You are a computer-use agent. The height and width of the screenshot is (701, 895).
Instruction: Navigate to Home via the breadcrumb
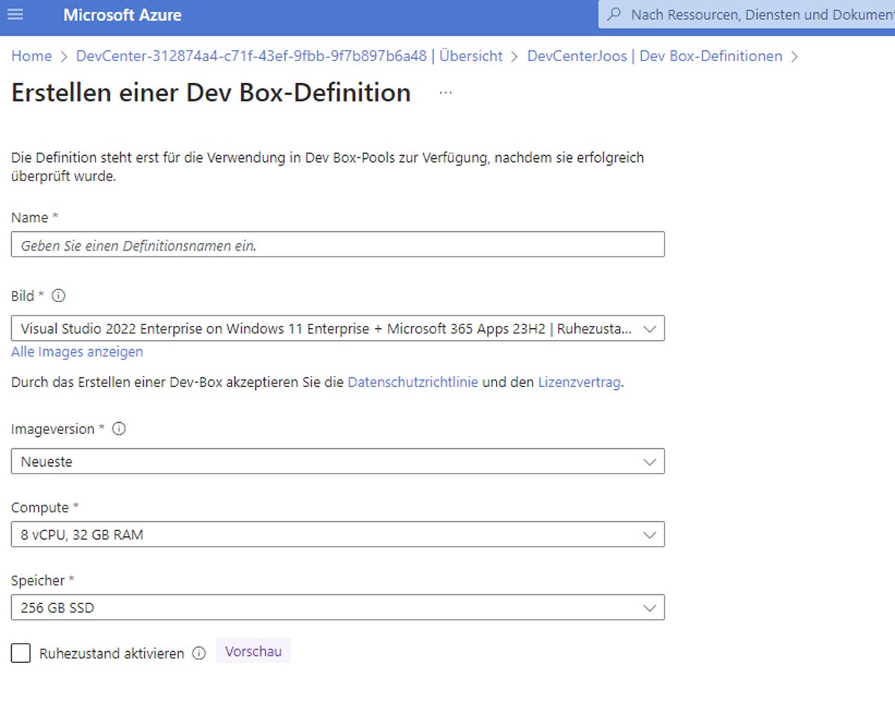point(31,56)
